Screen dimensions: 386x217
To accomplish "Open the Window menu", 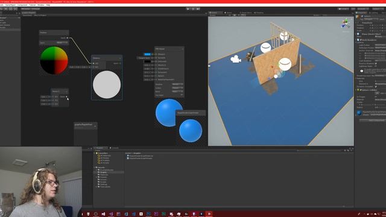I will coord(41,5).
